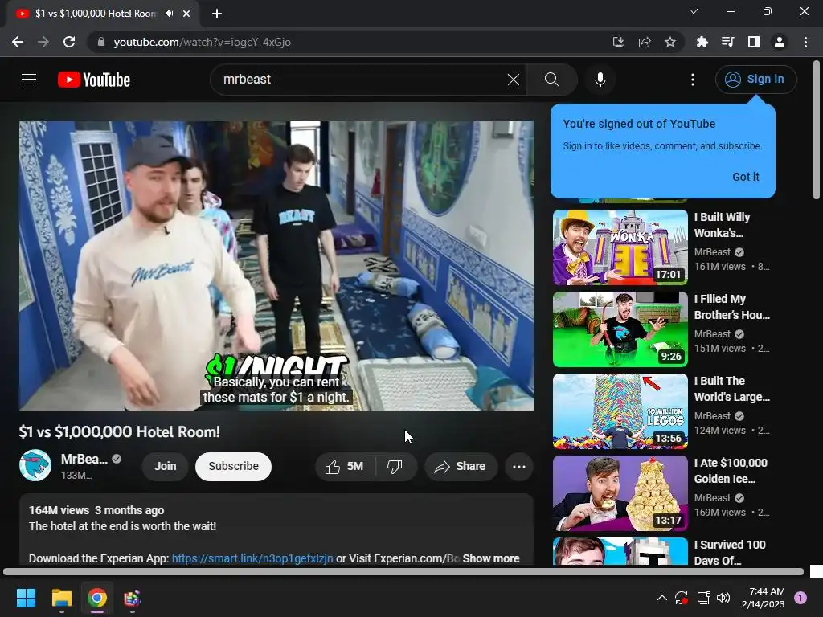The image size is (823, 617).
Task: Open the YouTube hamburger guide menu
Action: (x=29, y=80)
